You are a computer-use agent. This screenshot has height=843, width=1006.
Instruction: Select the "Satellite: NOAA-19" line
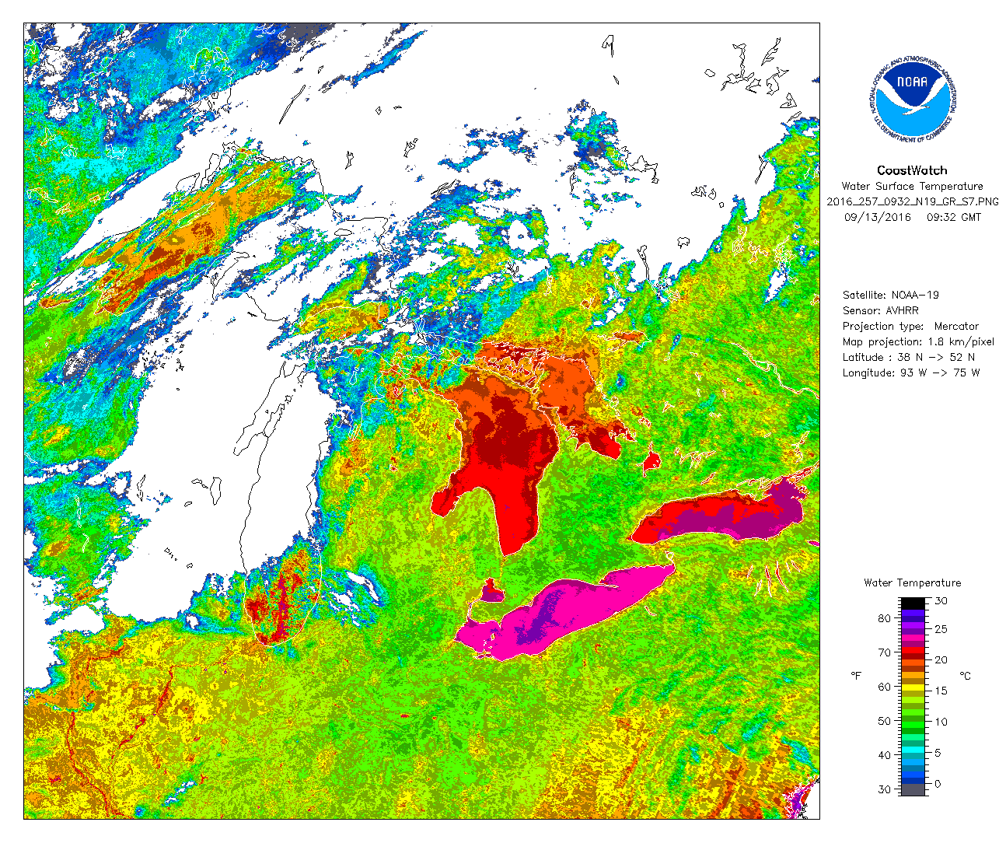click(891, 295)
